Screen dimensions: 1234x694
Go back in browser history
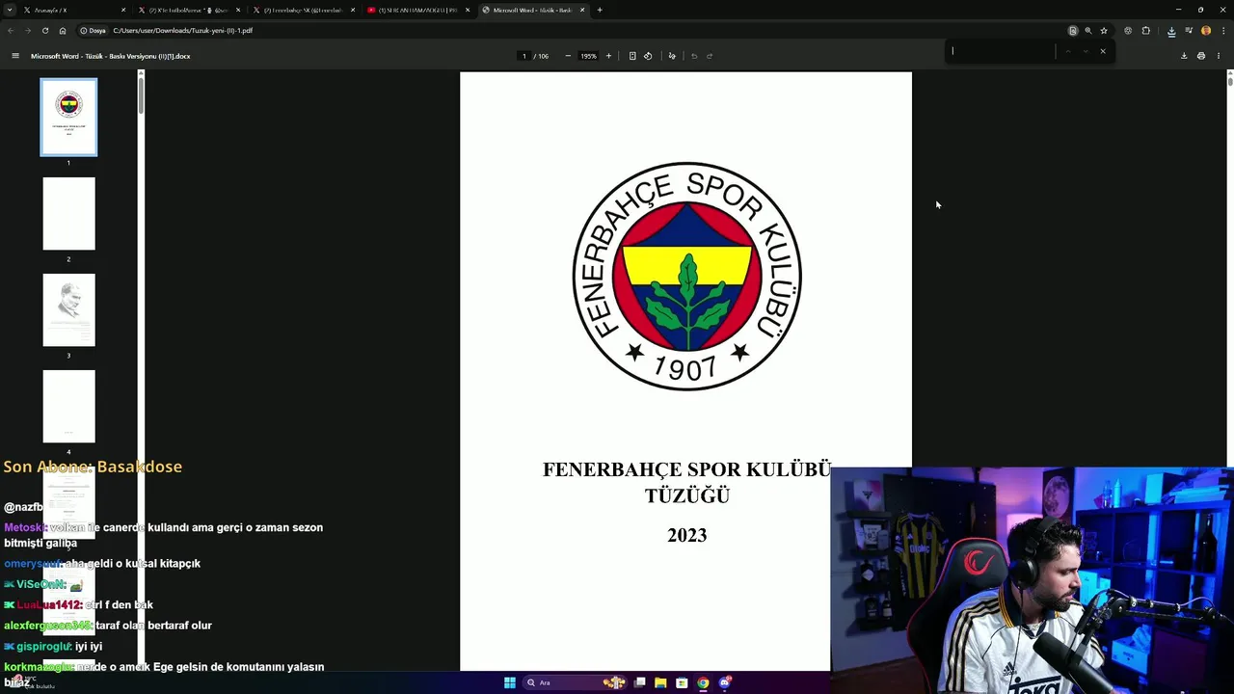point(11,31)
